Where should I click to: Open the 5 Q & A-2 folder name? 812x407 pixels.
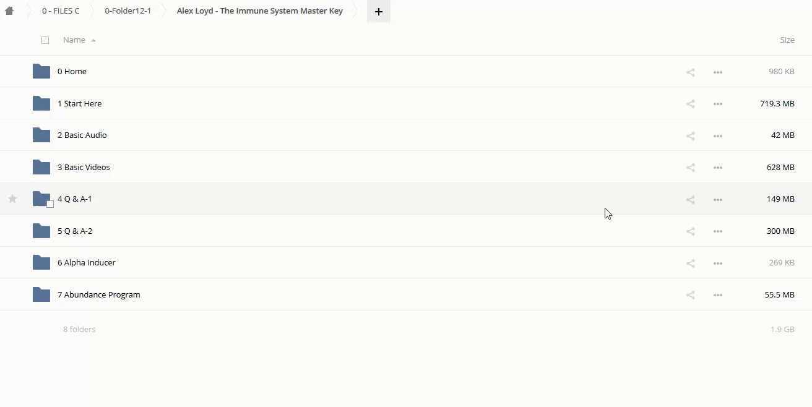[x=75, y=231]
